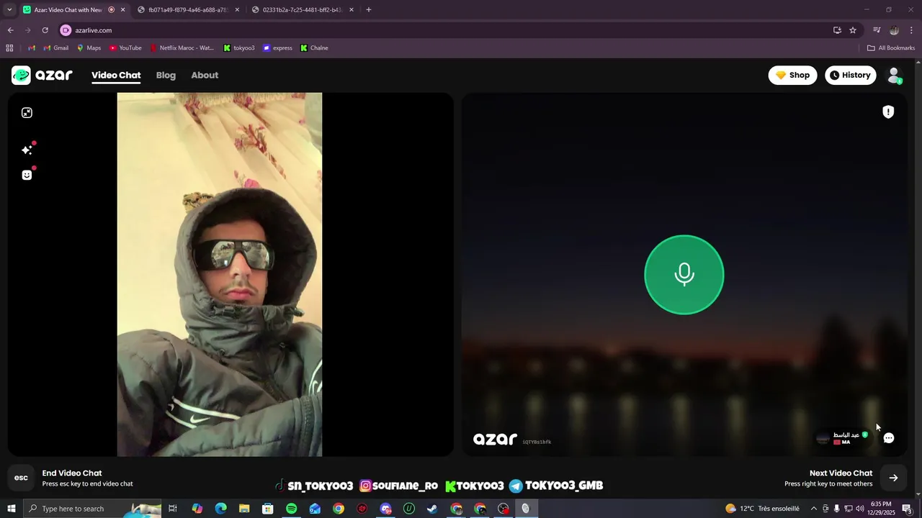
Task: Open the weather widget 12°C
Action: (763, 509)
